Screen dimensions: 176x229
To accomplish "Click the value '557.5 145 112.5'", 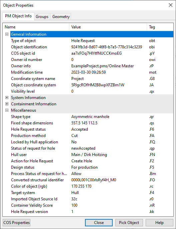I will [x=84, y=123].
